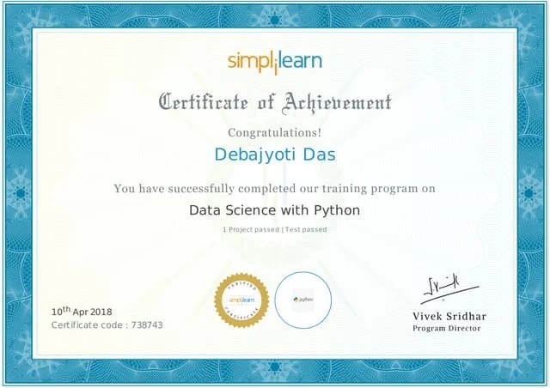Screen dimensions: 550x388
Task: Click the handwritten signature above Vivek Sridhar
Action: (x=449, y=289)
